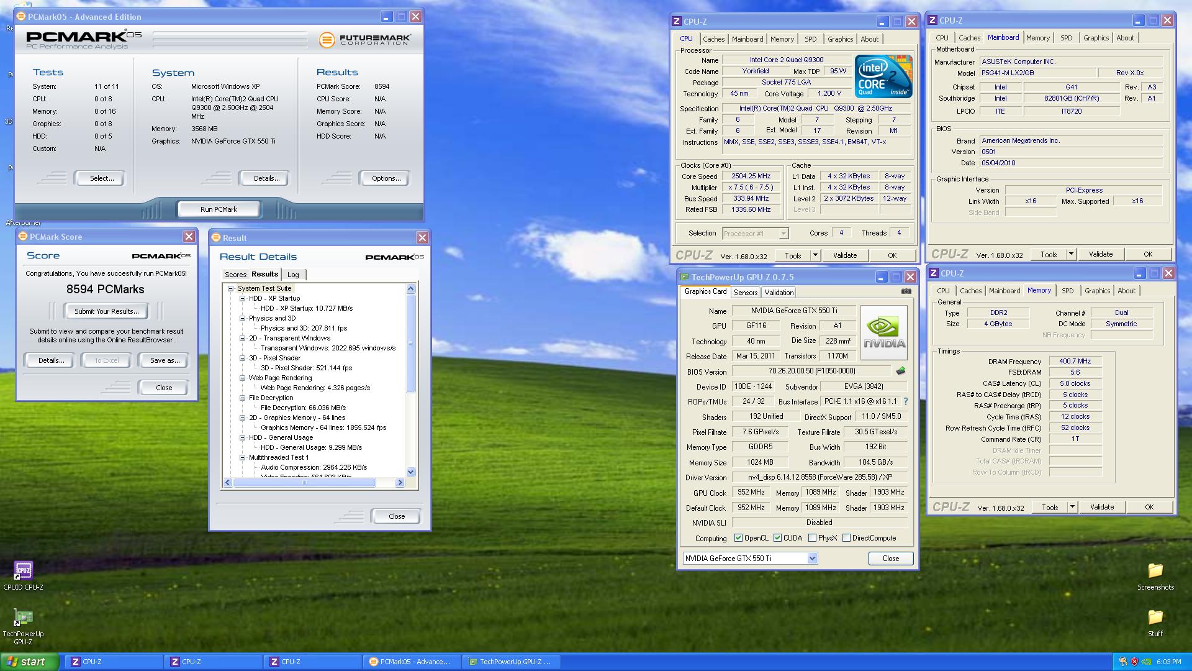Image resolution: width=1192 pixels, height=671 pixels.
Task: Click the Select button under Tests
Action: pyautogui.click(x=102, y=178)
